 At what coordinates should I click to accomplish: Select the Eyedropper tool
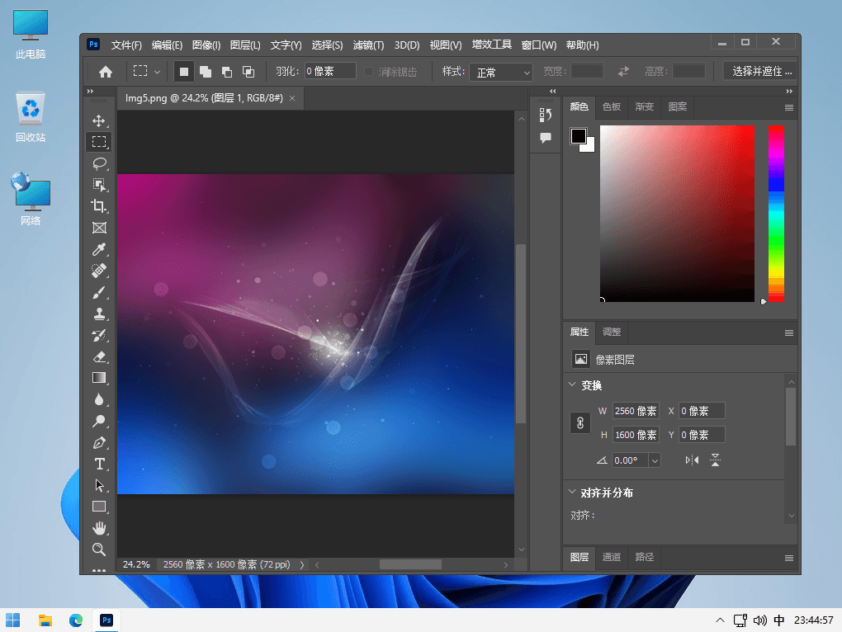(x=99, y=249)
